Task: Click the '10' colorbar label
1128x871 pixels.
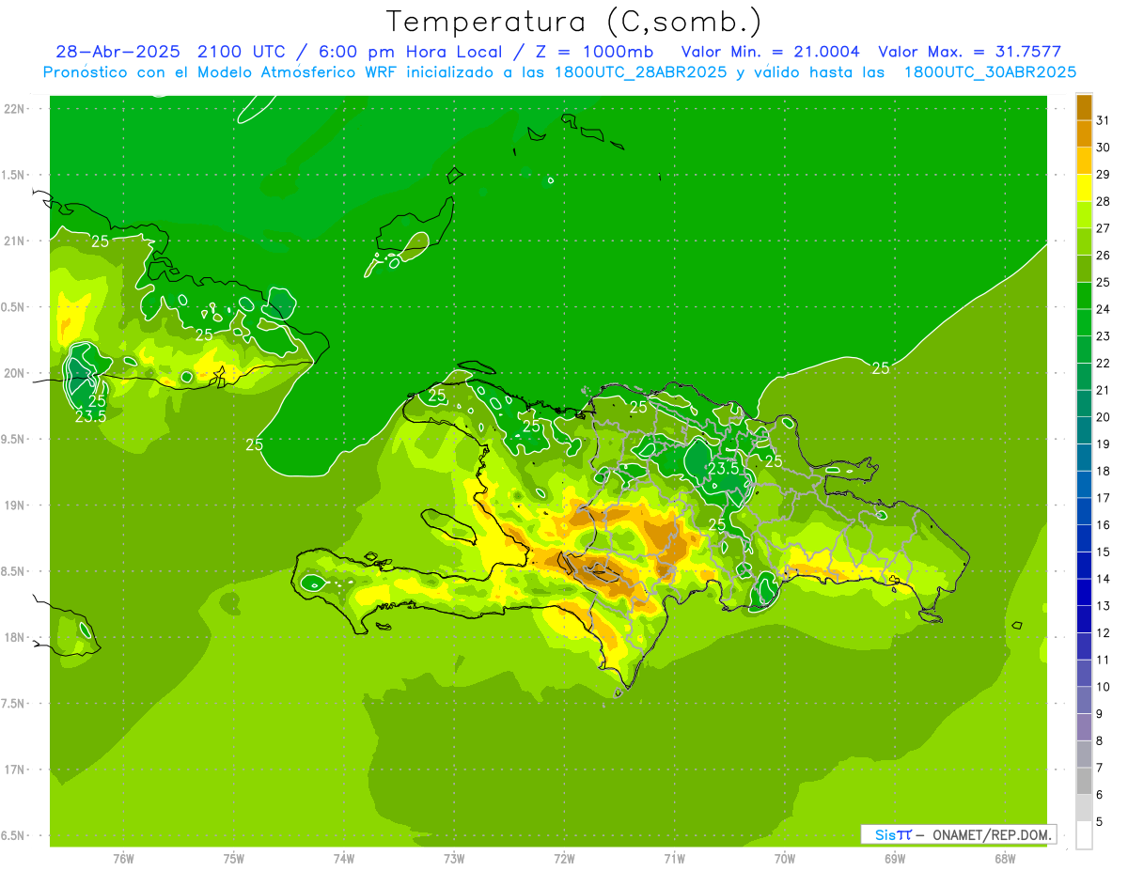Action: click(x=1103, y=688)
